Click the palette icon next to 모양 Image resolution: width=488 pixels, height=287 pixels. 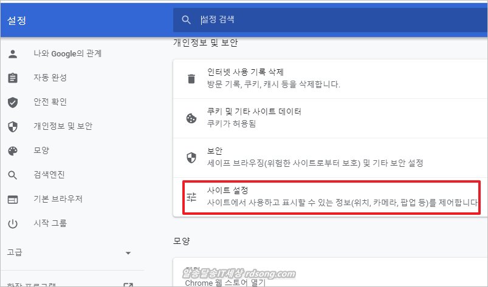(x=13, y=150)
